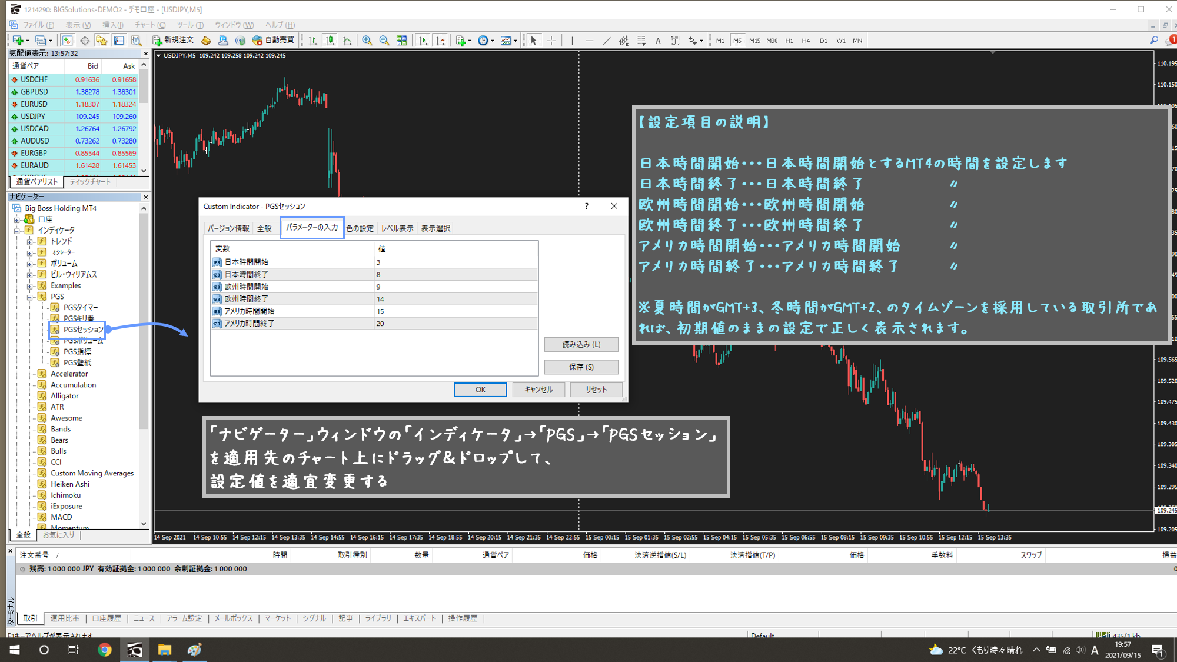Toggle AutoTrading (自動売買) button
The height and width of the screenshot is (662, 1177).
[x=273, y=40]
